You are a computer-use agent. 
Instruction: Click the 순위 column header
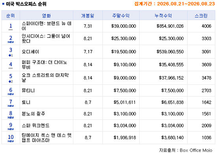tap(11, 16)
